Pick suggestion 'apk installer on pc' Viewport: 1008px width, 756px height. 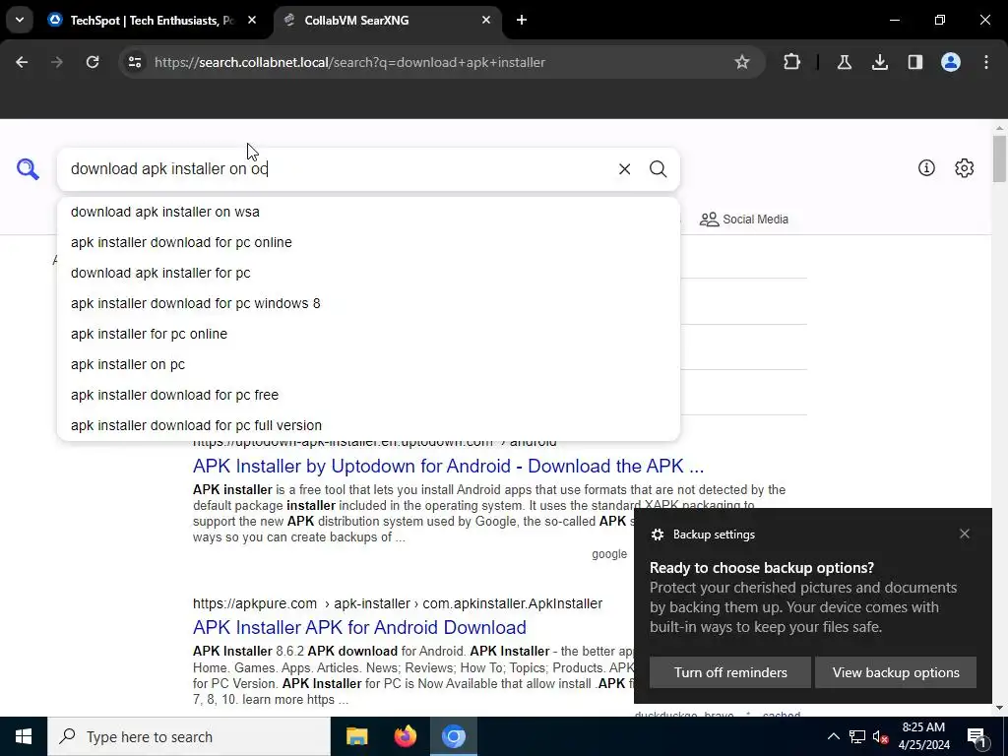click(x=368, y=364)
